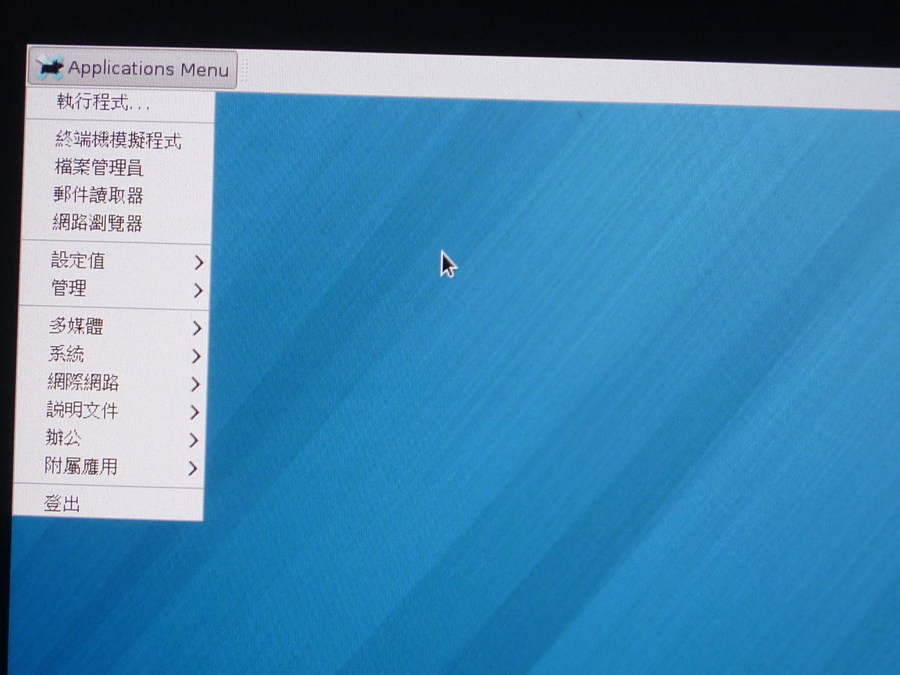Close the Applications Menu button

point(133,68)
